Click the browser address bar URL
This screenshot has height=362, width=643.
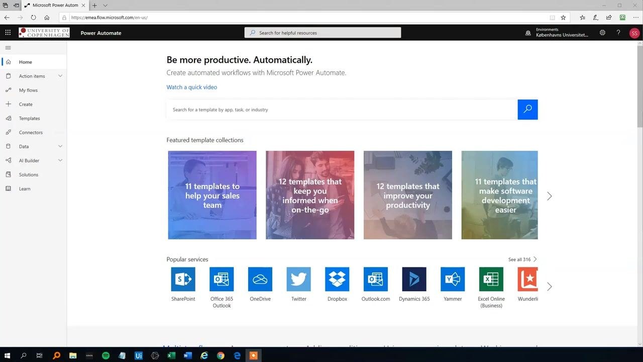(x=110, y=18)
